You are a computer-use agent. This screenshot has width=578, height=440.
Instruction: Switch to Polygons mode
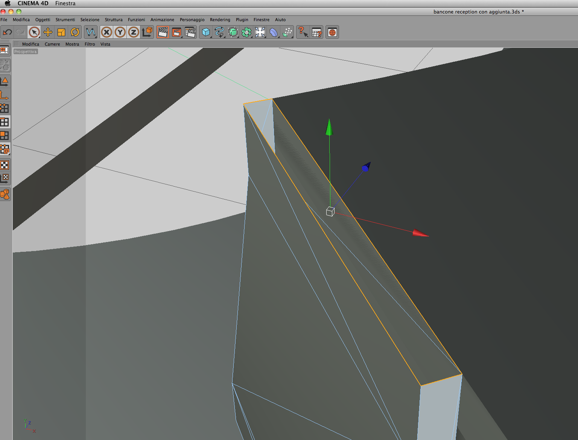tap(5, 136)
